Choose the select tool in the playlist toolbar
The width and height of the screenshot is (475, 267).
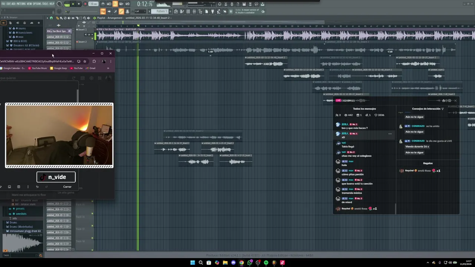pos(81,18)
